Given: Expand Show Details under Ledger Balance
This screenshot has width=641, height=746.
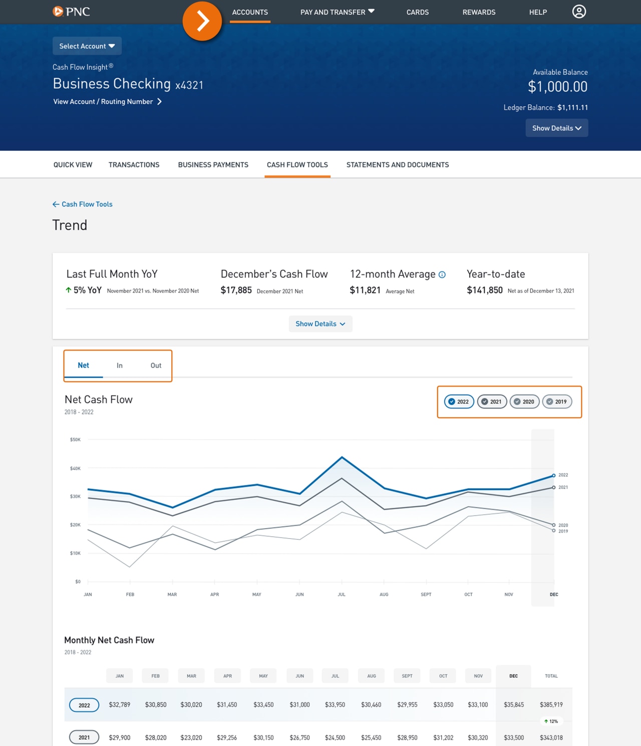Looking at the screenshot, I should (556, 128).
